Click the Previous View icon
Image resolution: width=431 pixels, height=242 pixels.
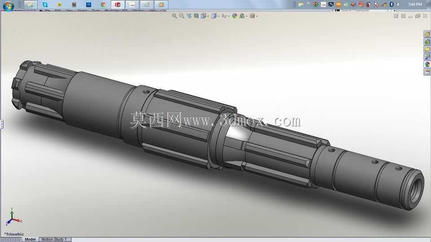click(x=189, y=16)
